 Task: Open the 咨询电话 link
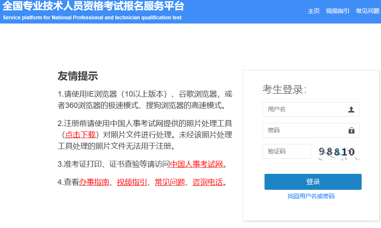[x=207, y=182]
